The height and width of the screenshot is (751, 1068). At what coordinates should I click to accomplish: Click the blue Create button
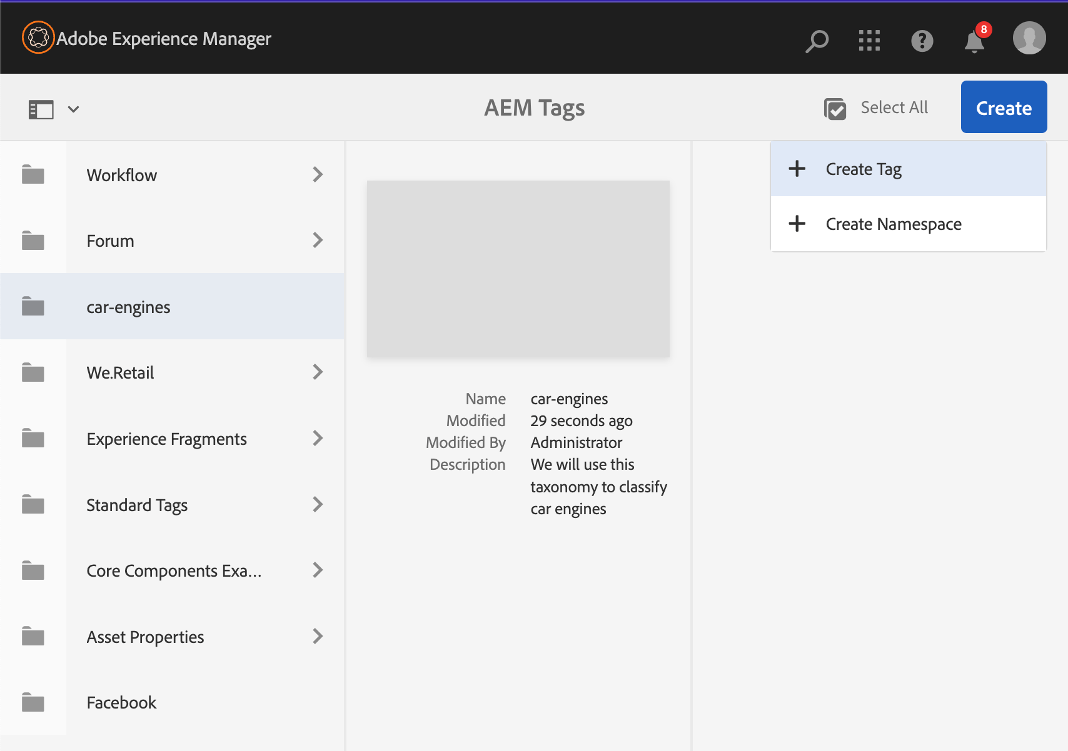point(1004,107)
